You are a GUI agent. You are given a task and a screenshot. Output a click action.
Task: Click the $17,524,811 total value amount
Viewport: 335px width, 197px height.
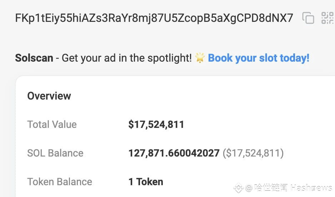156,125
